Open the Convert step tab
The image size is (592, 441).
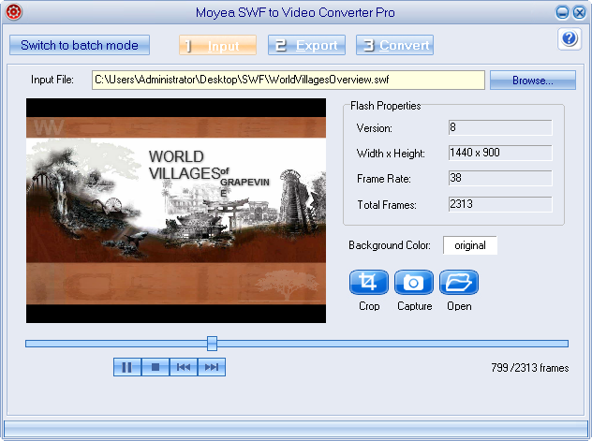click(x=394, y=45)
